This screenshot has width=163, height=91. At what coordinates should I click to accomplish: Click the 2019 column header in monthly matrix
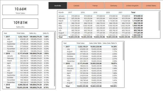point(95,12)
